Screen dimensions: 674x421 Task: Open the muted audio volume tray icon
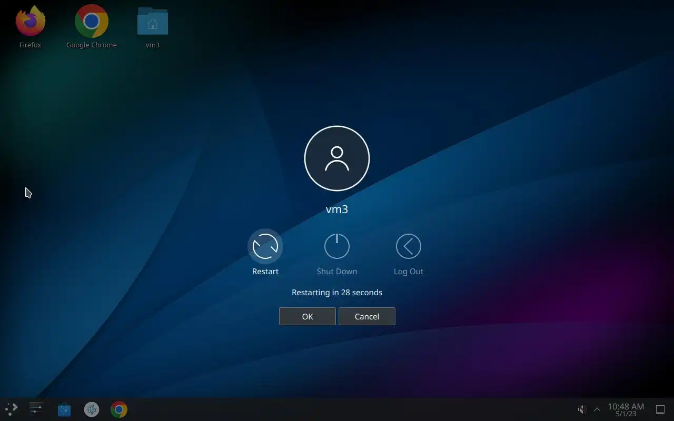[x=582, y=409]
